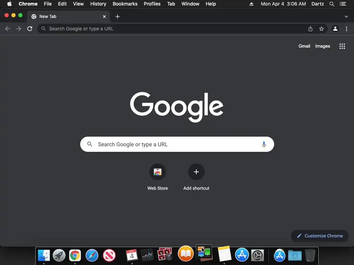The height and width of the screenshot is (265, 354).
Task: Open the Edit menu
Action: (x=62, y=4)
